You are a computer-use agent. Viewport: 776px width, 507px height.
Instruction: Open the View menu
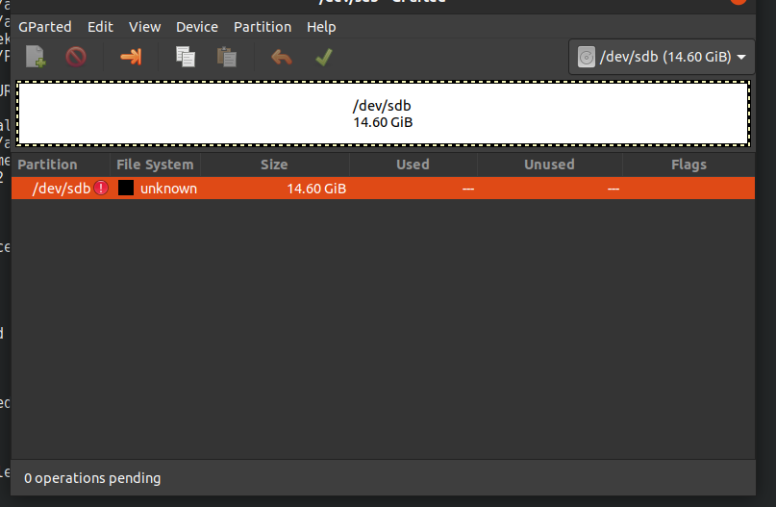coord(145,27)
